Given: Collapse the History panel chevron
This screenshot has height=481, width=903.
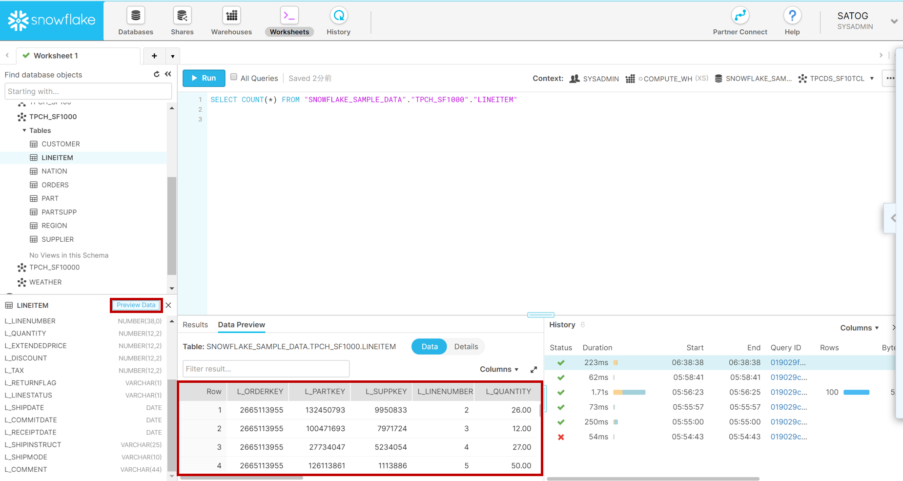Looking at the screenshot, I should click(x=894, y=328).
